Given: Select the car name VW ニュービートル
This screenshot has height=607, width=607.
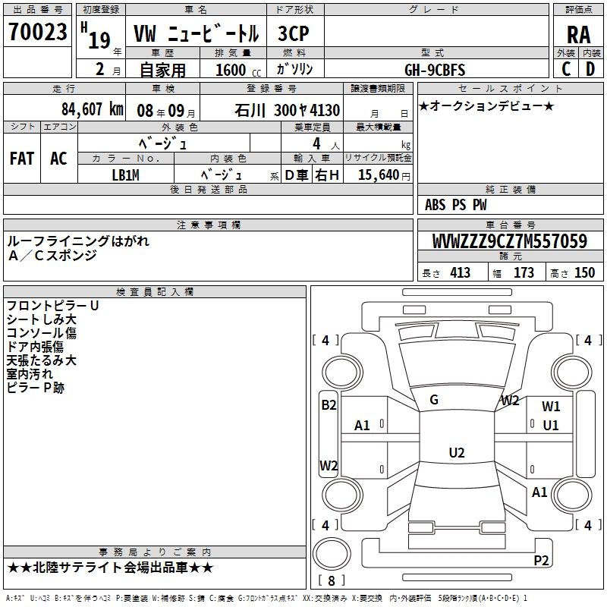Looking at the screenshot, I should pyautogui.click(x=196, y=34).
